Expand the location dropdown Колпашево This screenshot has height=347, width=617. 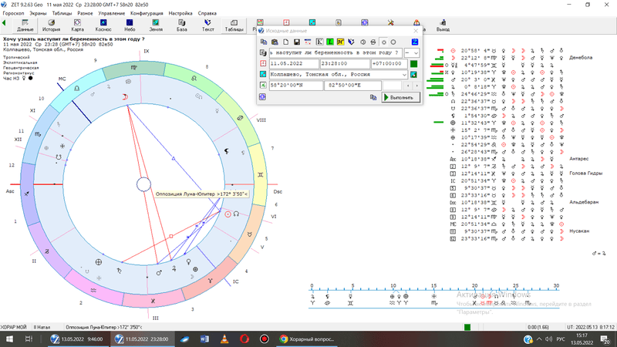coord(404,74)
